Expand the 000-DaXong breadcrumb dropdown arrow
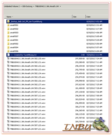The width and height of the screenshot is (112, 135). pos(34,6)
